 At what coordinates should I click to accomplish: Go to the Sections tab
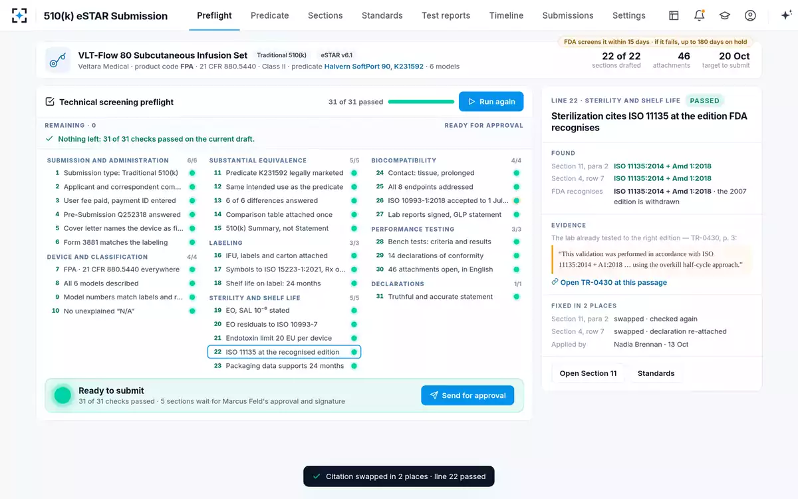pyautogui.click(x=325, y=15)
